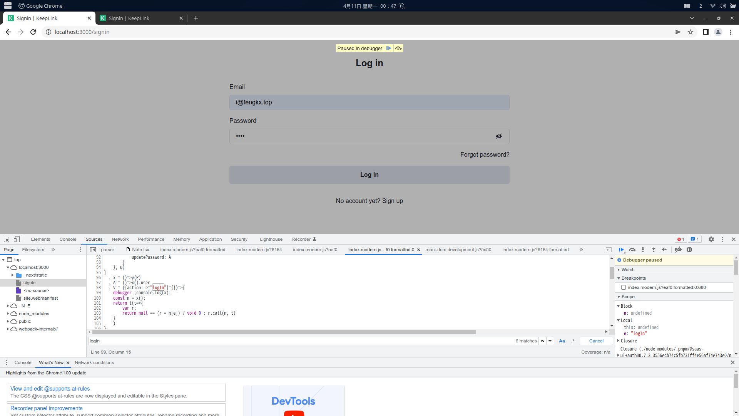Click the Email input field

tap(369, 102)
